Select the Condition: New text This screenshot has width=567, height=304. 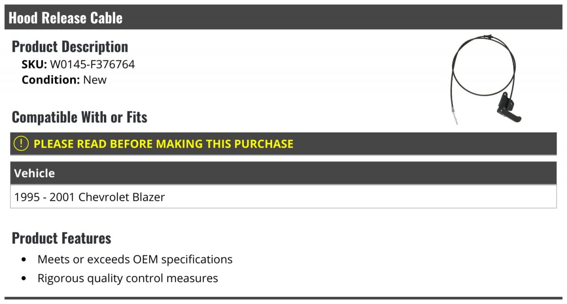click(x=64, y=80)
